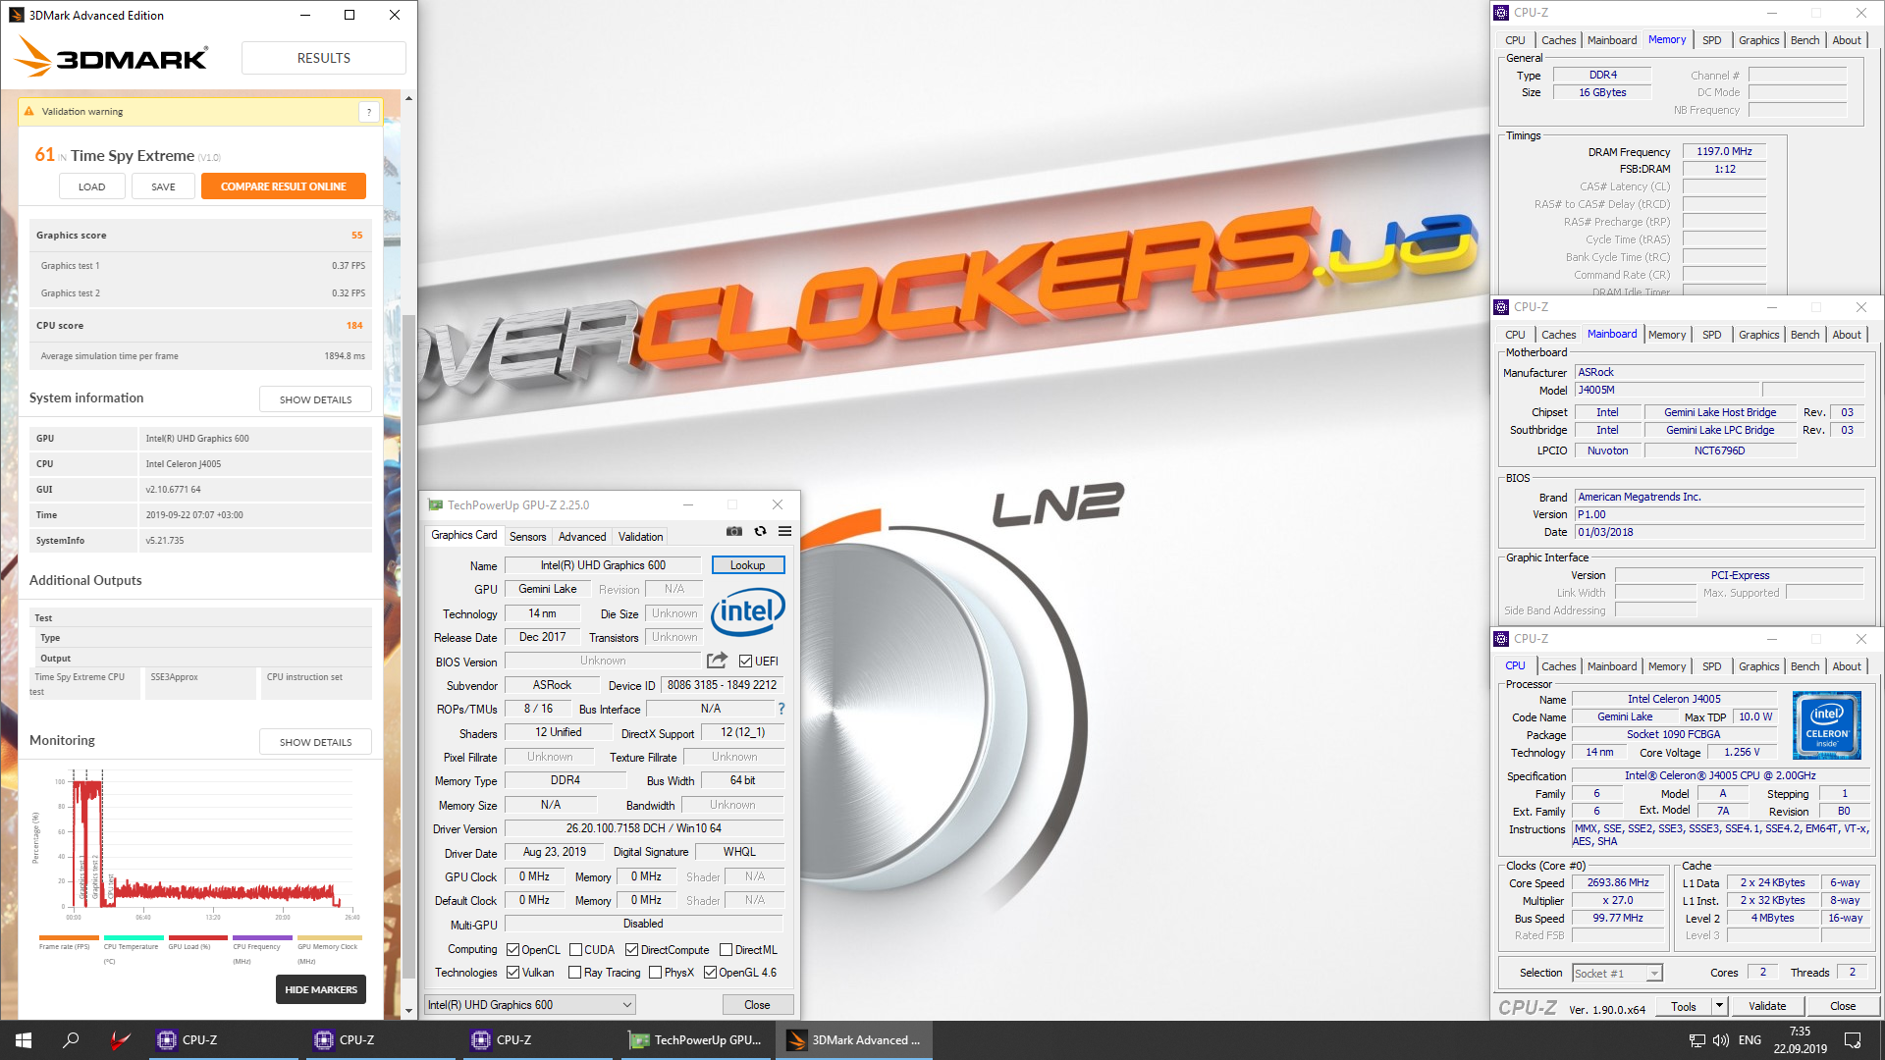The image size is (1885, 1060).
Task: Open the Socket #1 selection dropdown
Action: (x=1617, y=973)
